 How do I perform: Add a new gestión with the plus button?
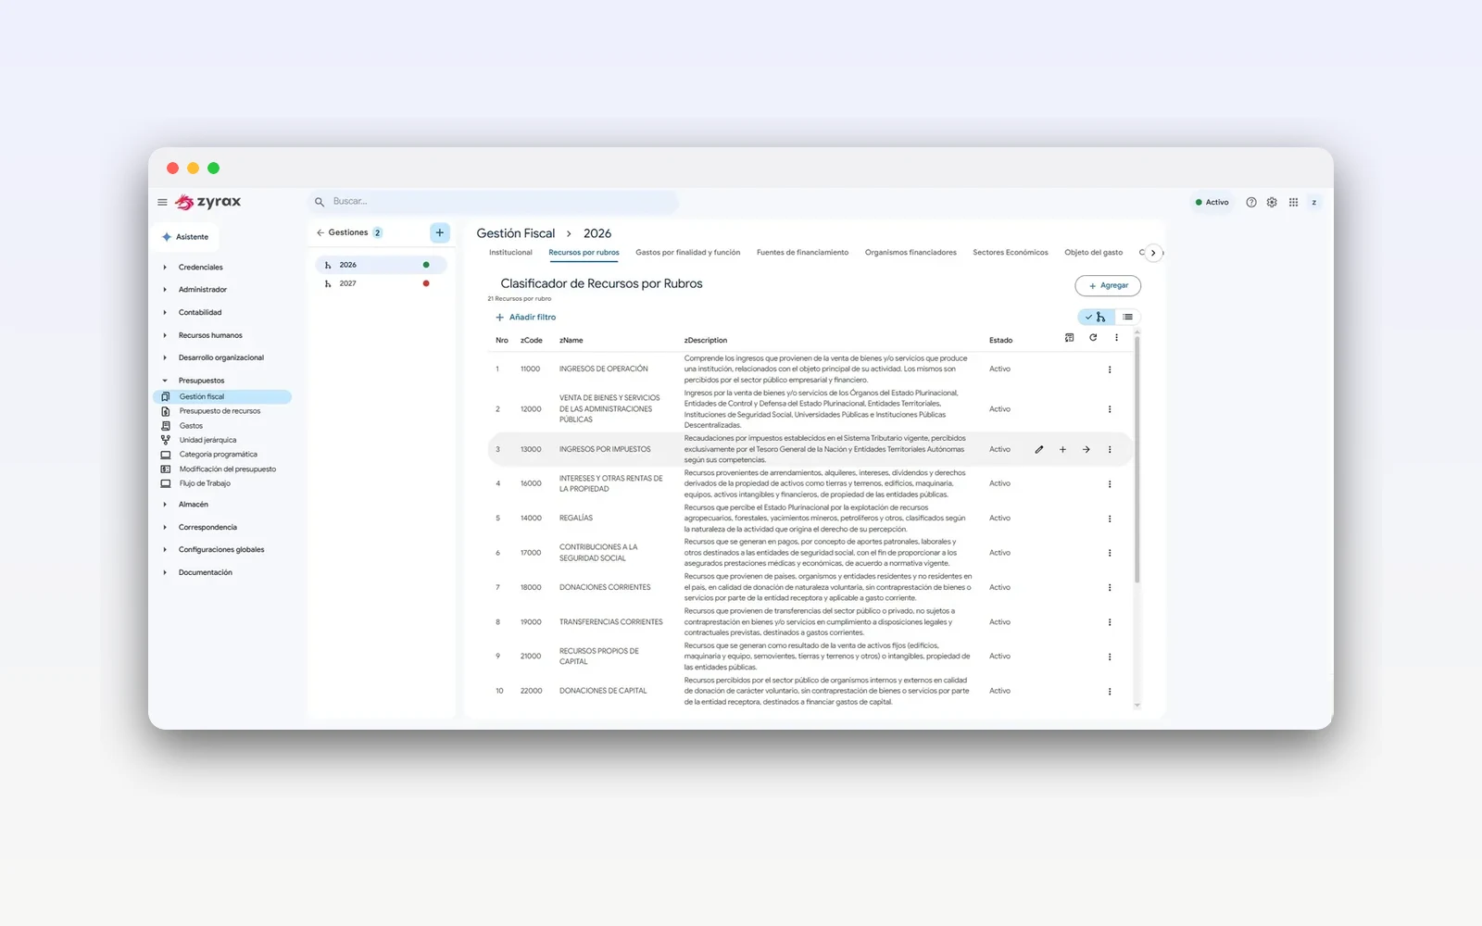pyautogui.click(x=440, y=232)
